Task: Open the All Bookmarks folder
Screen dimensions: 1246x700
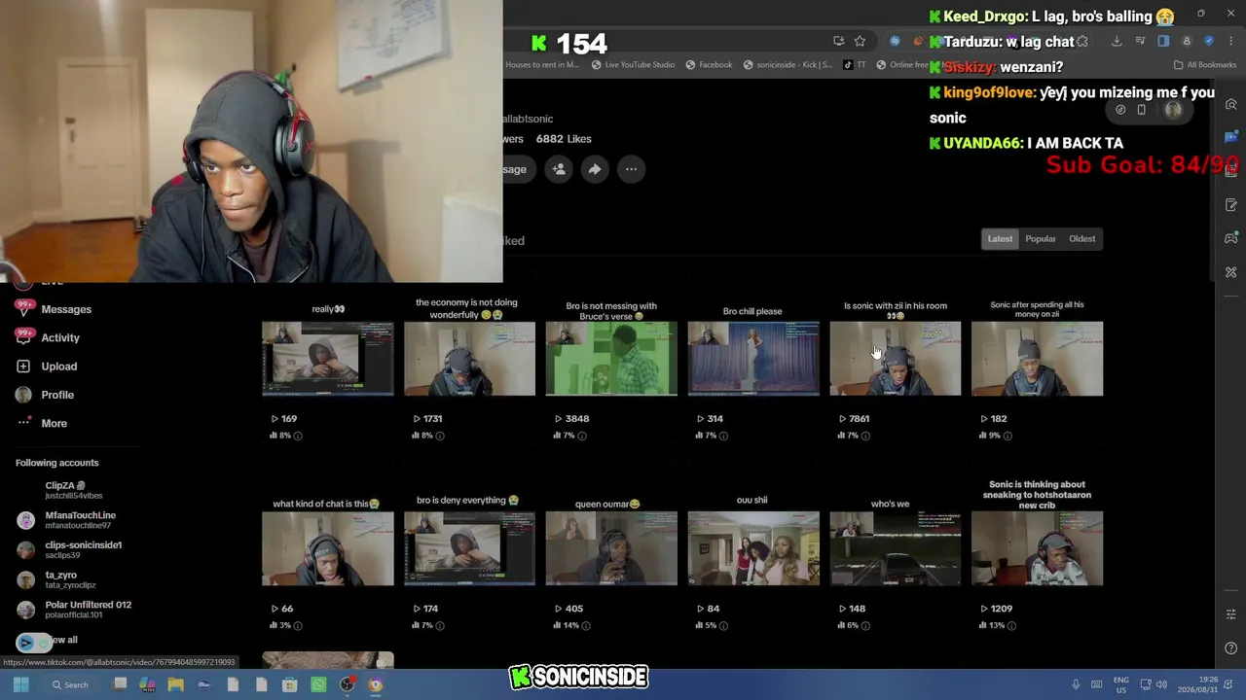Action: (1205, 65)
